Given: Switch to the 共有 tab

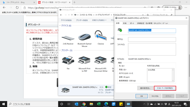Looking at the screenshot, I should [125, 23].
